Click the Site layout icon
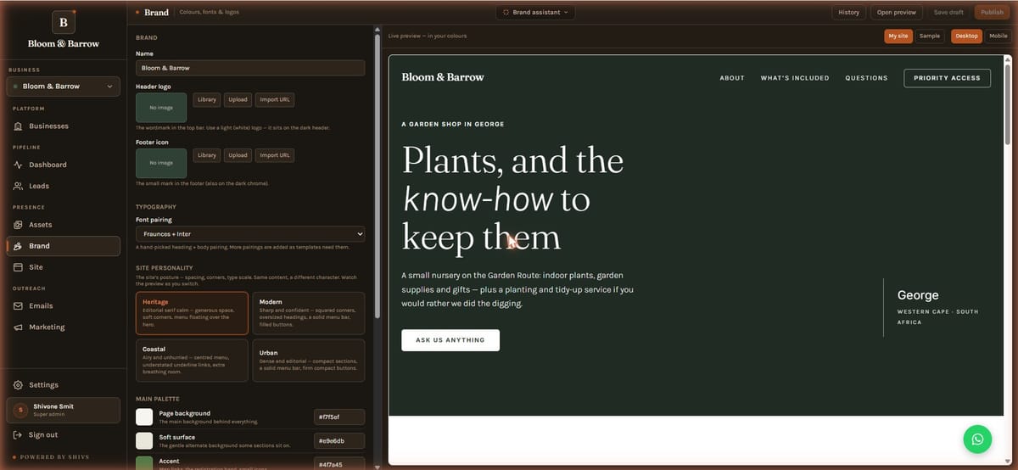 click(x=18, y=267)
